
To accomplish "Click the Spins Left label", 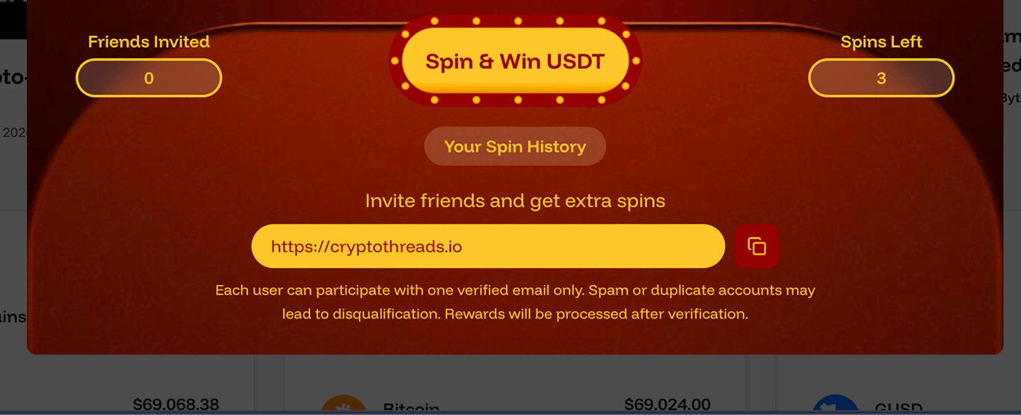I will tap(881, 42).
